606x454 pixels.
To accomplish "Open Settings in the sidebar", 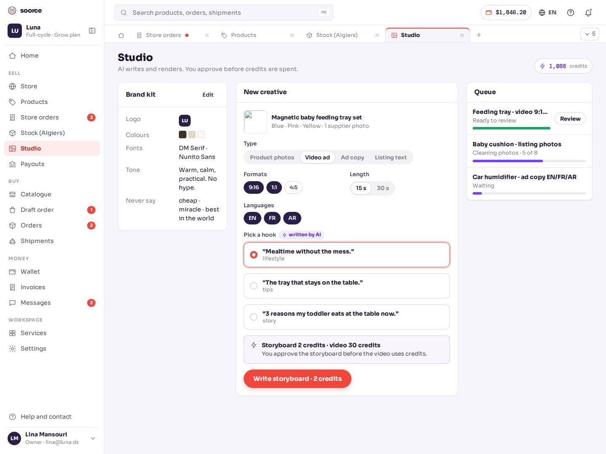I will (x=52, y=348).
